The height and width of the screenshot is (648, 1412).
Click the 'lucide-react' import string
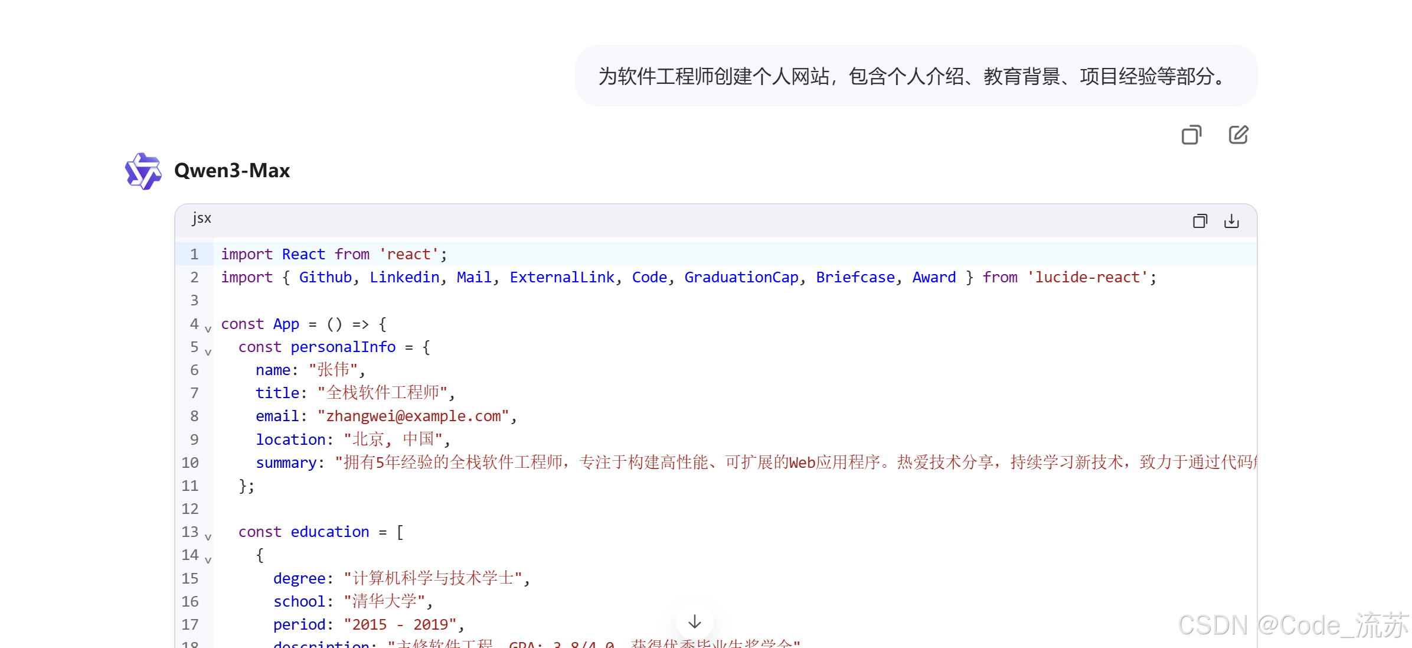click(x=1088, y=277)
